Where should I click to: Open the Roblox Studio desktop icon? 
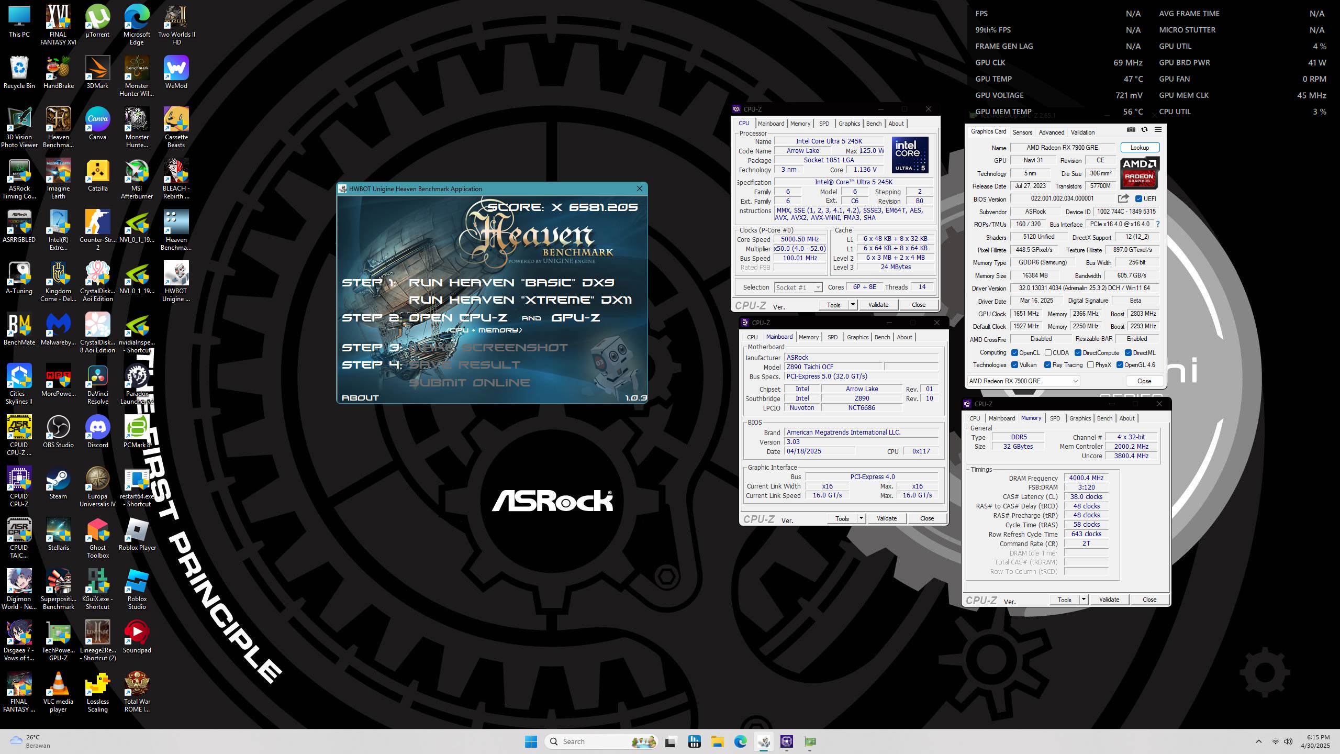137,590
